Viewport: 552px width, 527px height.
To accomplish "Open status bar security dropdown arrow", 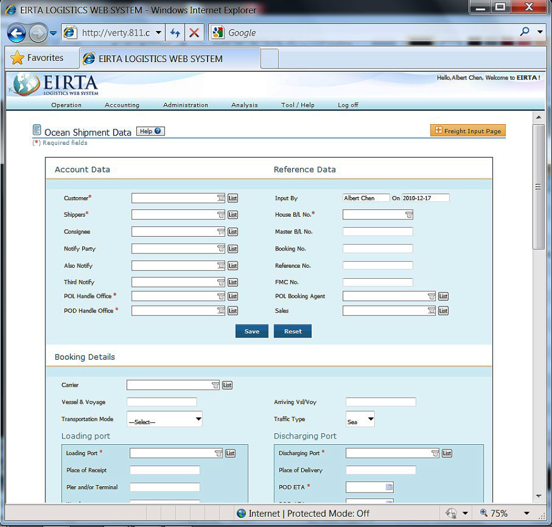I will pos(465,513).
